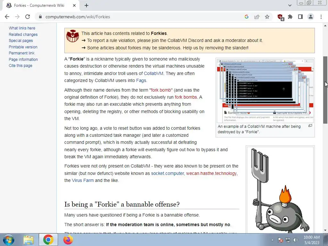Open the quoted "fork bomb" red link
Viewport: 328px width, 246px height.
[x=161, y=90]
